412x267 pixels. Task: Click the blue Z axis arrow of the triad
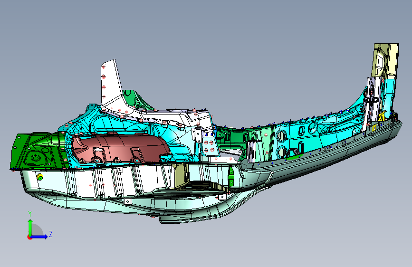tap(39, 237)
